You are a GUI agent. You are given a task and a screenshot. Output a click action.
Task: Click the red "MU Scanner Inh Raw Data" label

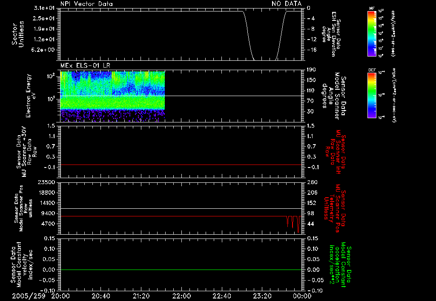click(335, 152)
